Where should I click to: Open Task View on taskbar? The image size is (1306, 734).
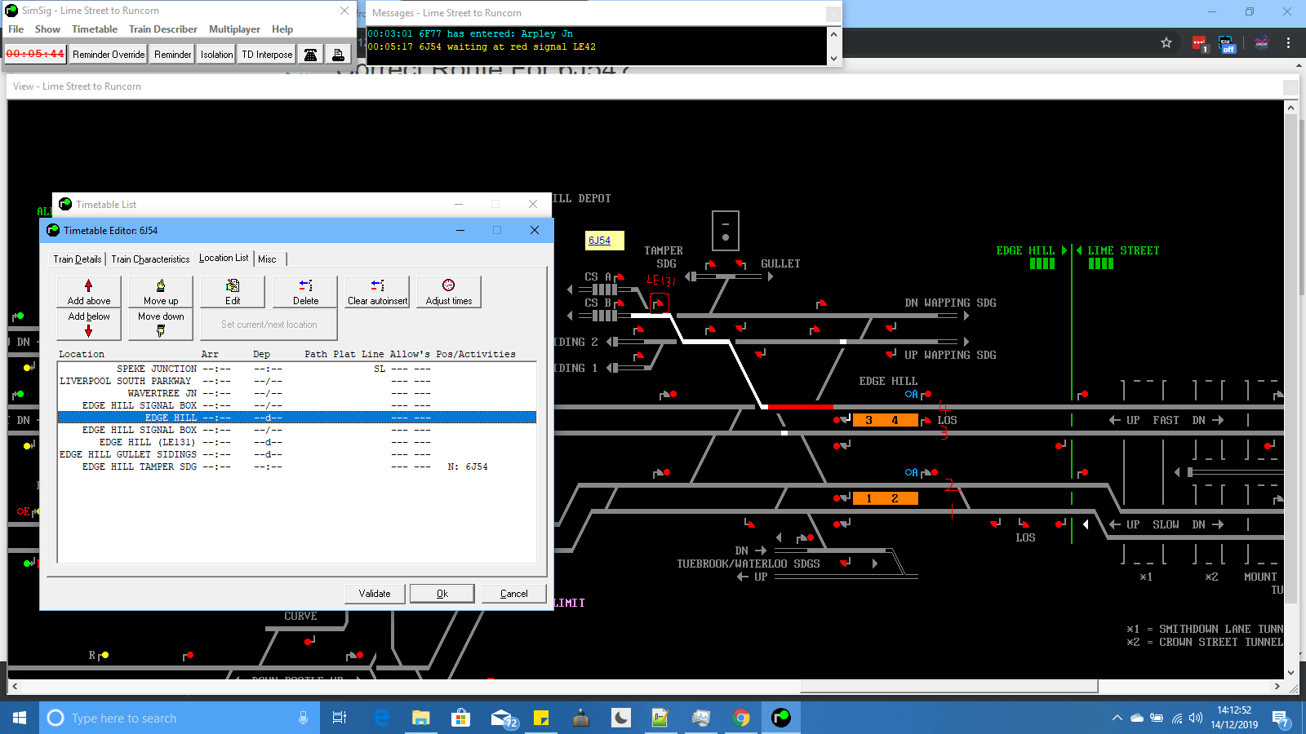340,718
